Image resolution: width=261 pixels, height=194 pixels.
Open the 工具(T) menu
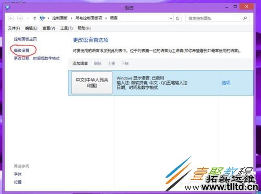click(66, 28)
